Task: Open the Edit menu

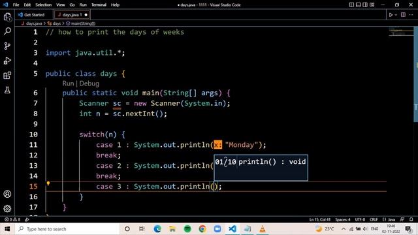Action: click(x=27, y=5)
